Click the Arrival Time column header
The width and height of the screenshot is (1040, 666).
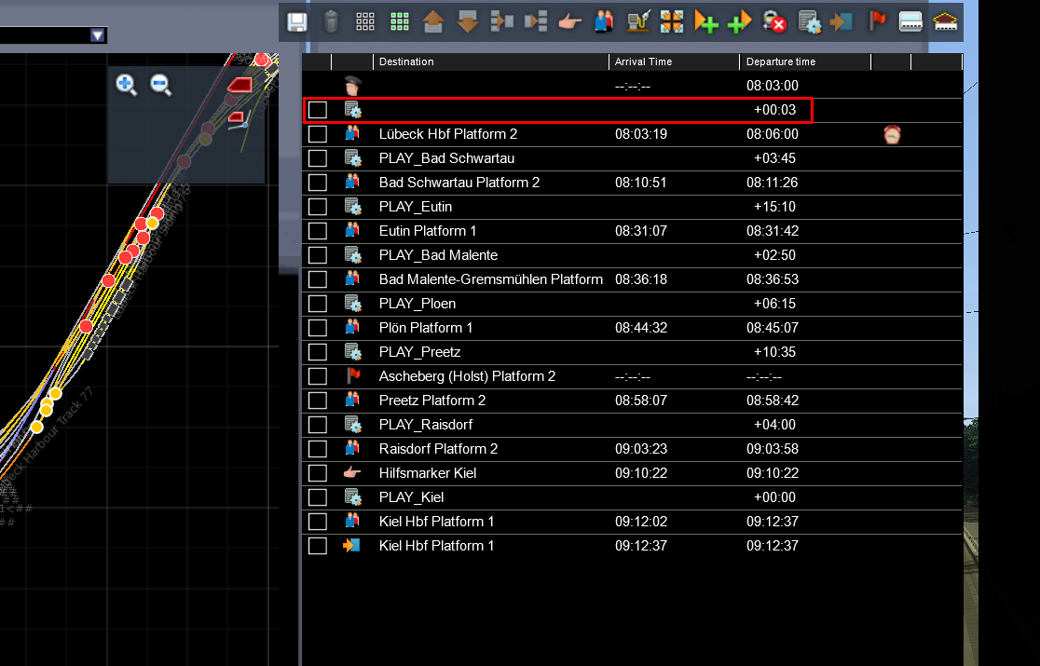(674, 61)
